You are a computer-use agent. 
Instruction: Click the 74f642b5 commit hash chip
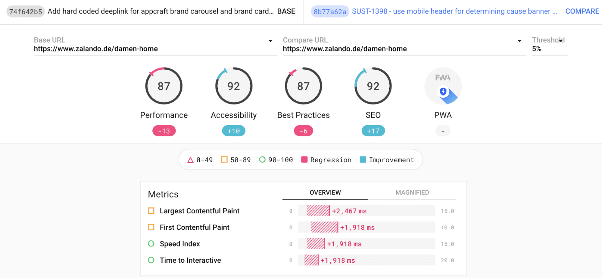coord(25,11)
